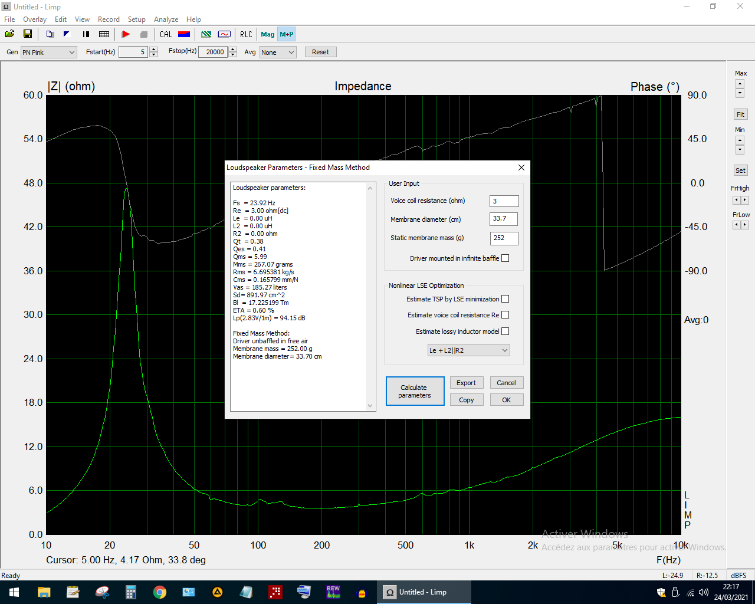Open the Overlay menu

click(35, 19)
